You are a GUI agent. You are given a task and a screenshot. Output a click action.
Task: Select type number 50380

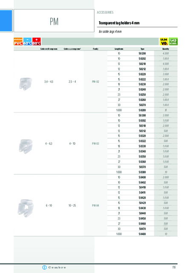click(x=142, y=172)
